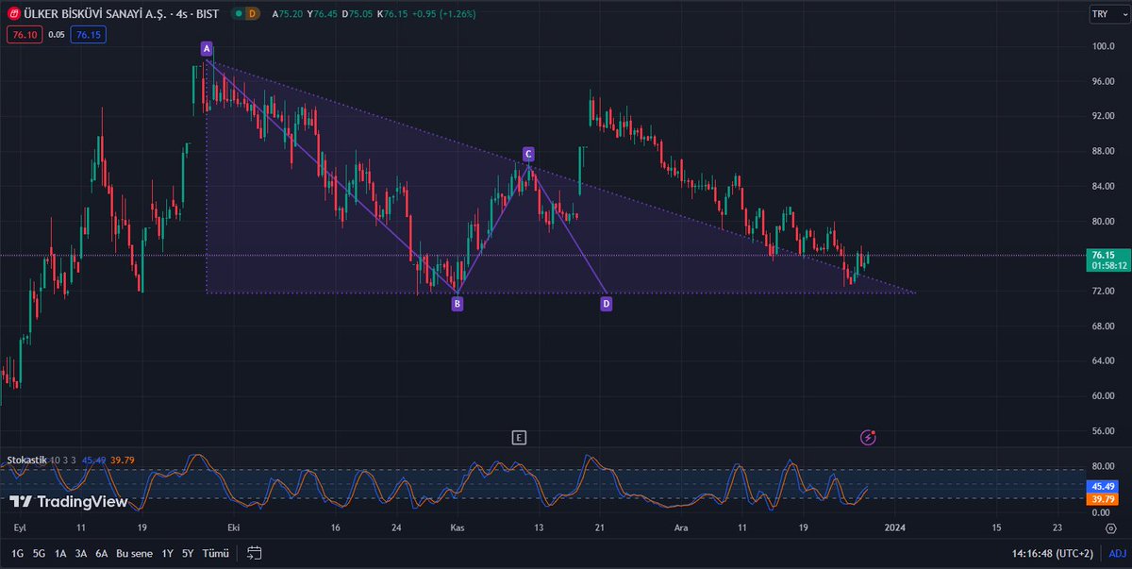This screenshot has height=569, width=1132.
Task: Select pattern point D label
Action: [606, 304]
